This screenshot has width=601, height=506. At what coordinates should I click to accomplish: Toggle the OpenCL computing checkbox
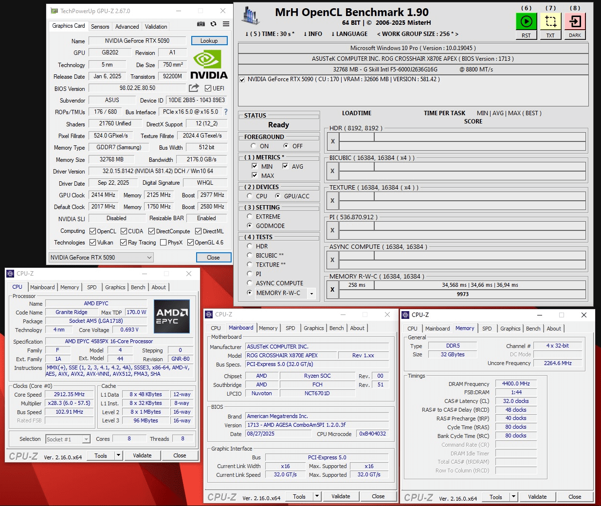(93, 231)
